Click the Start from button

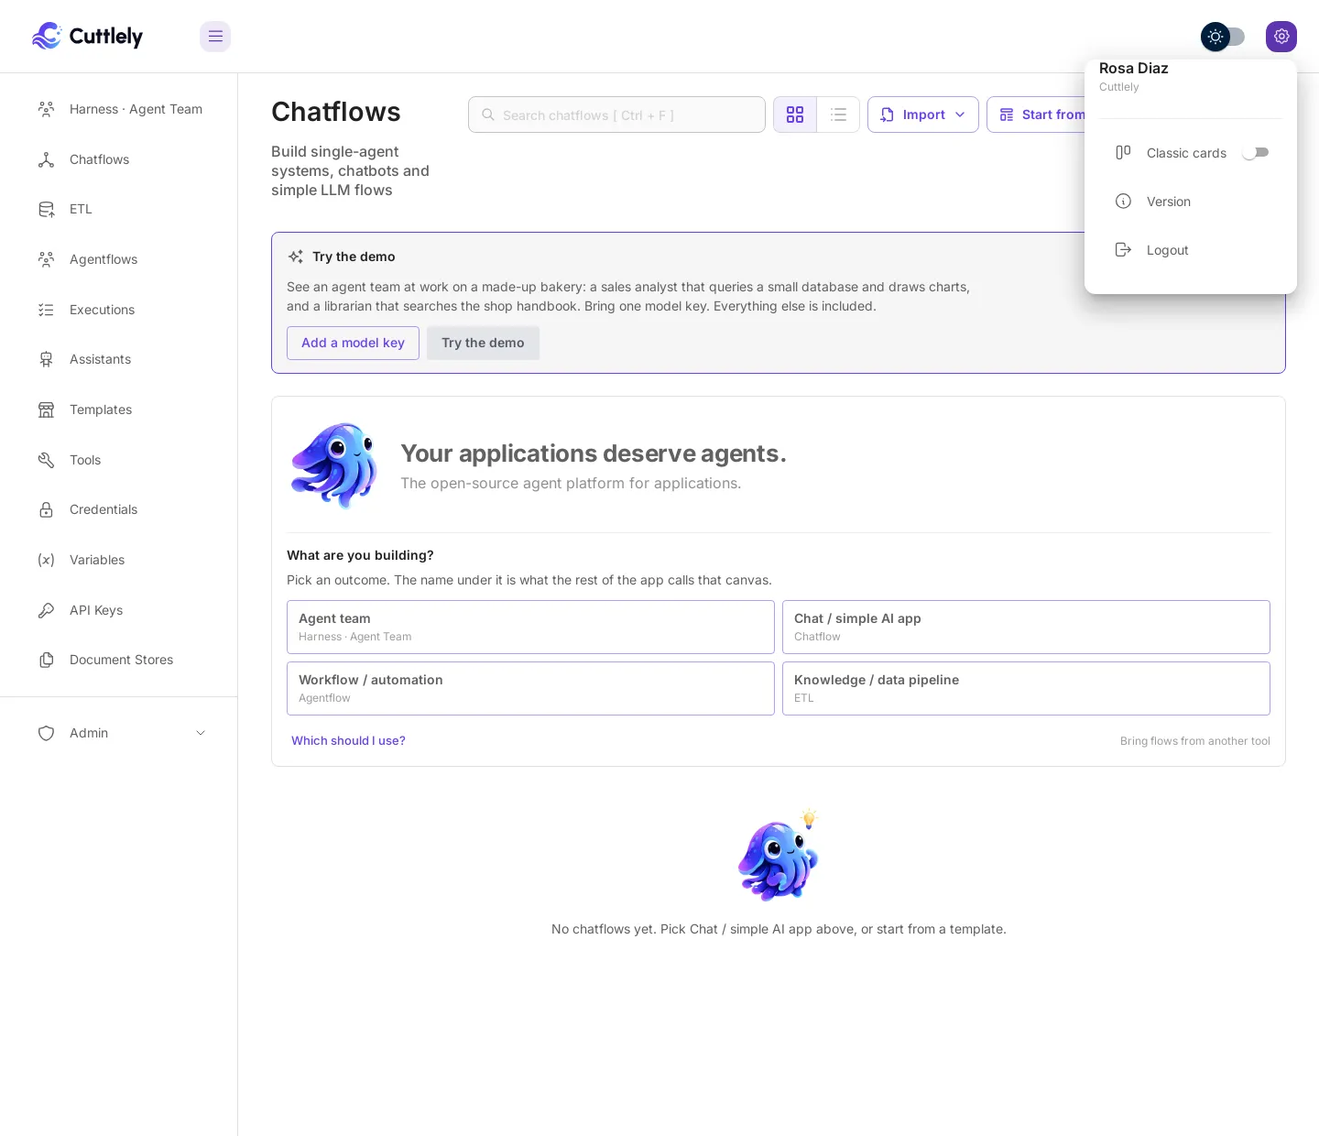(1036, 115)
